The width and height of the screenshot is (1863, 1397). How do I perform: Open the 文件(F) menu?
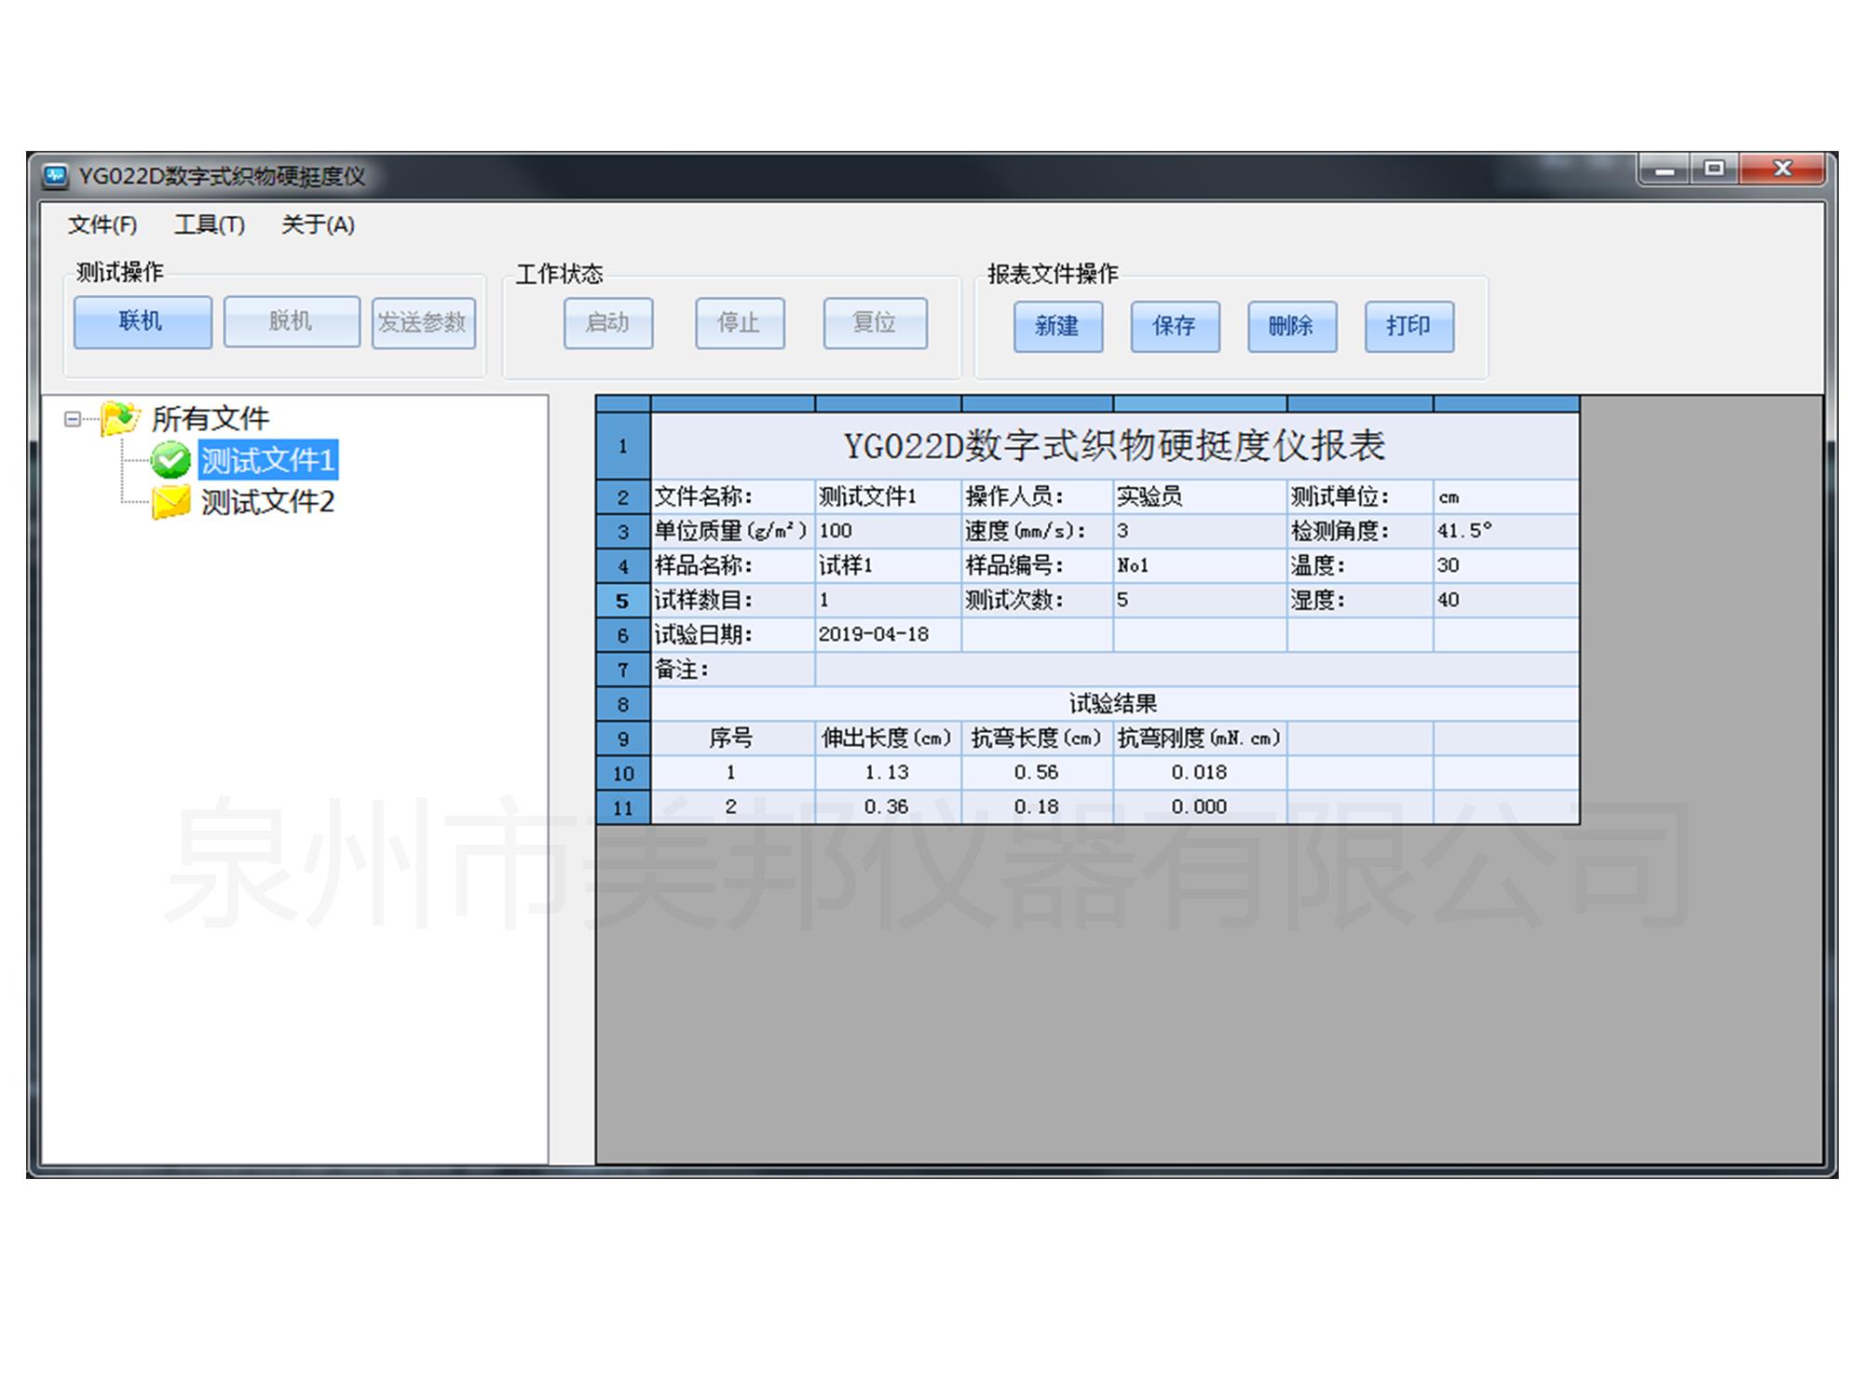click(x=102, y=224)
